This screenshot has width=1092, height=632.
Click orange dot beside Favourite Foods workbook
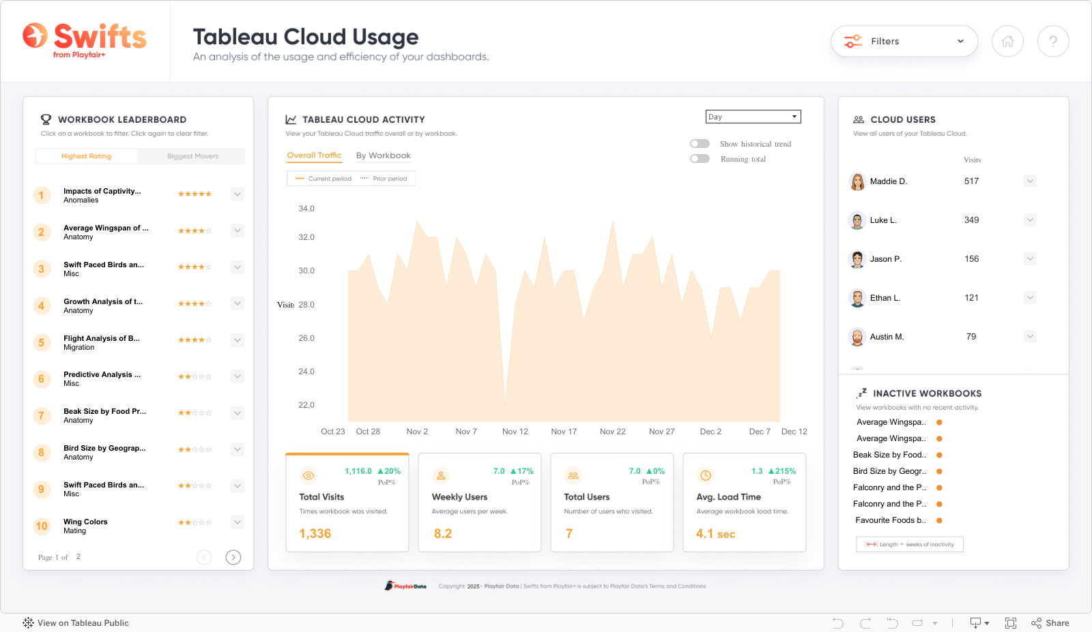click(939, 520)
